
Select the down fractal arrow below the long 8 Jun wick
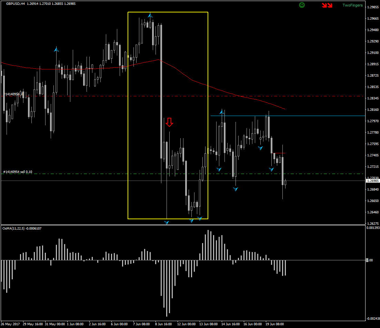167,222
